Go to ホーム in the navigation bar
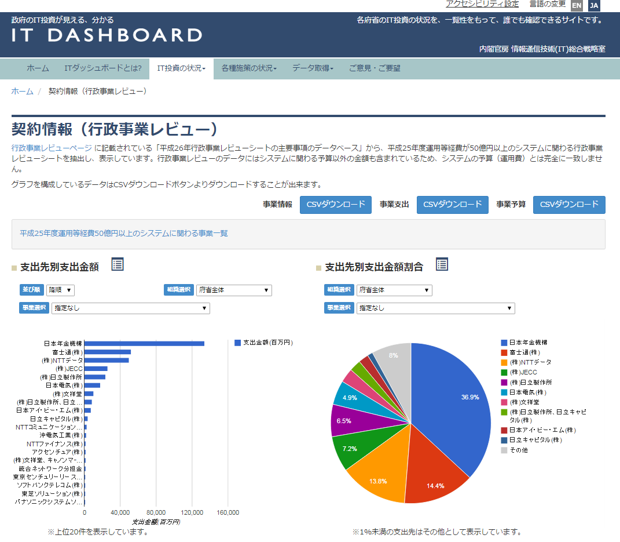620x542 pixels. point(38,68)
